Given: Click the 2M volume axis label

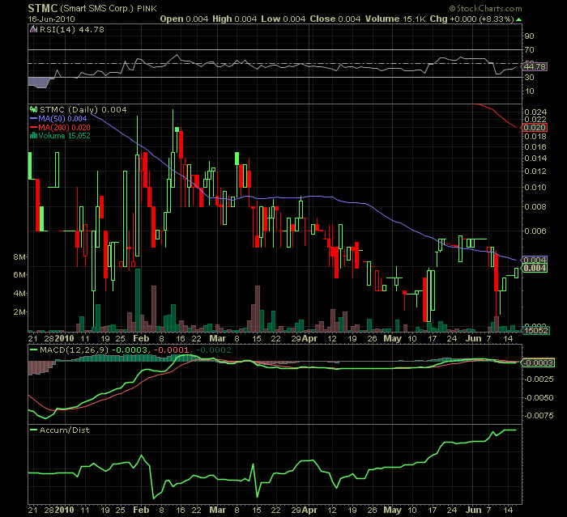Looking at the screenshot, I should 19,312.
